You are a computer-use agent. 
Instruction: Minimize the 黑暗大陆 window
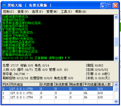pyautogui.click(x=103, y=6)
